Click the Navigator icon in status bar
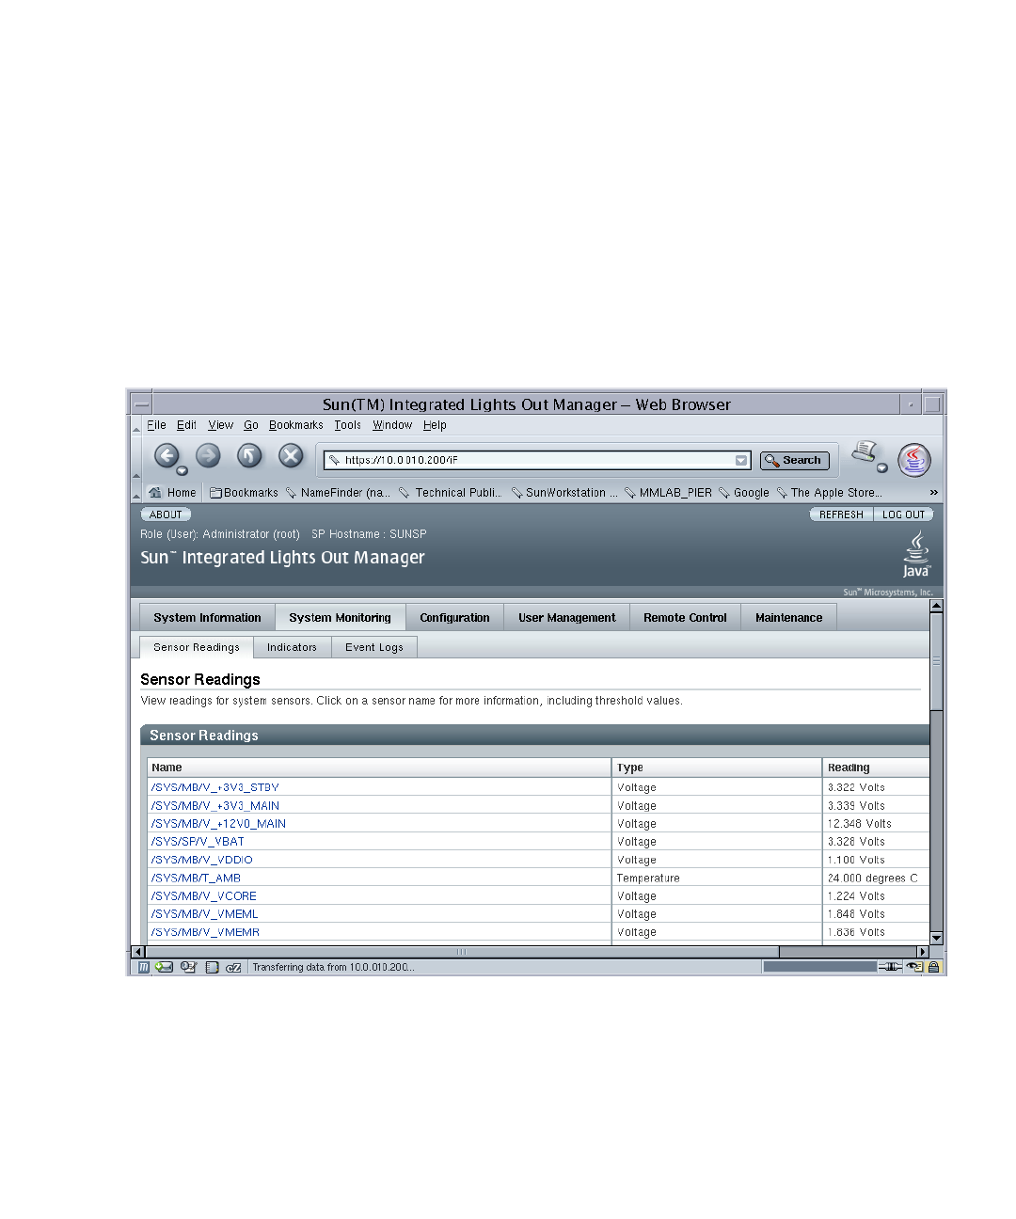This screenshot has height=1219, width=1016. pyautogui.click(x=144, y=967)
